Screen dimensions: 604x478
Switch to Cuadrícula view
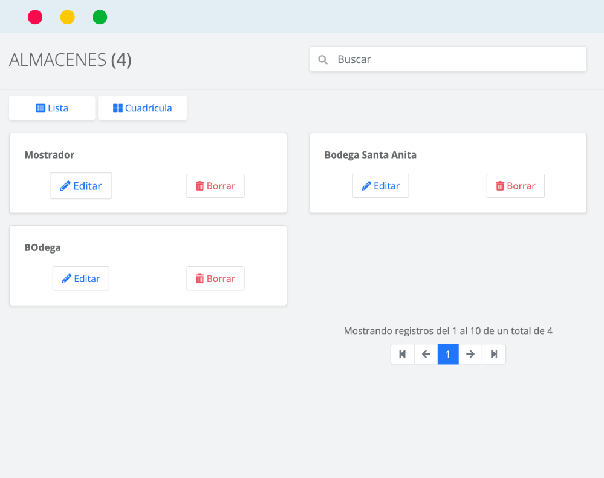point(143,108)
